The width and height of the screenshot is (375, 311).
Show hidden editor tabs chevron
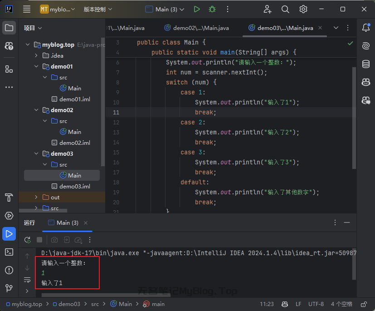tap(336, 28)
